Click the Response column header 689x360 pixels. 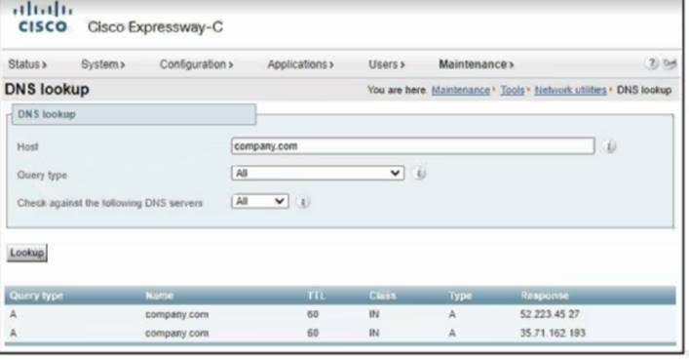click(x=545, y=296)
